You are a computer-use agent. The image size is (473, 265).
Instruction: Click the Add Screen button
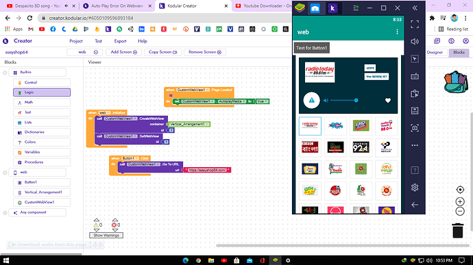[x=123, y=52]
